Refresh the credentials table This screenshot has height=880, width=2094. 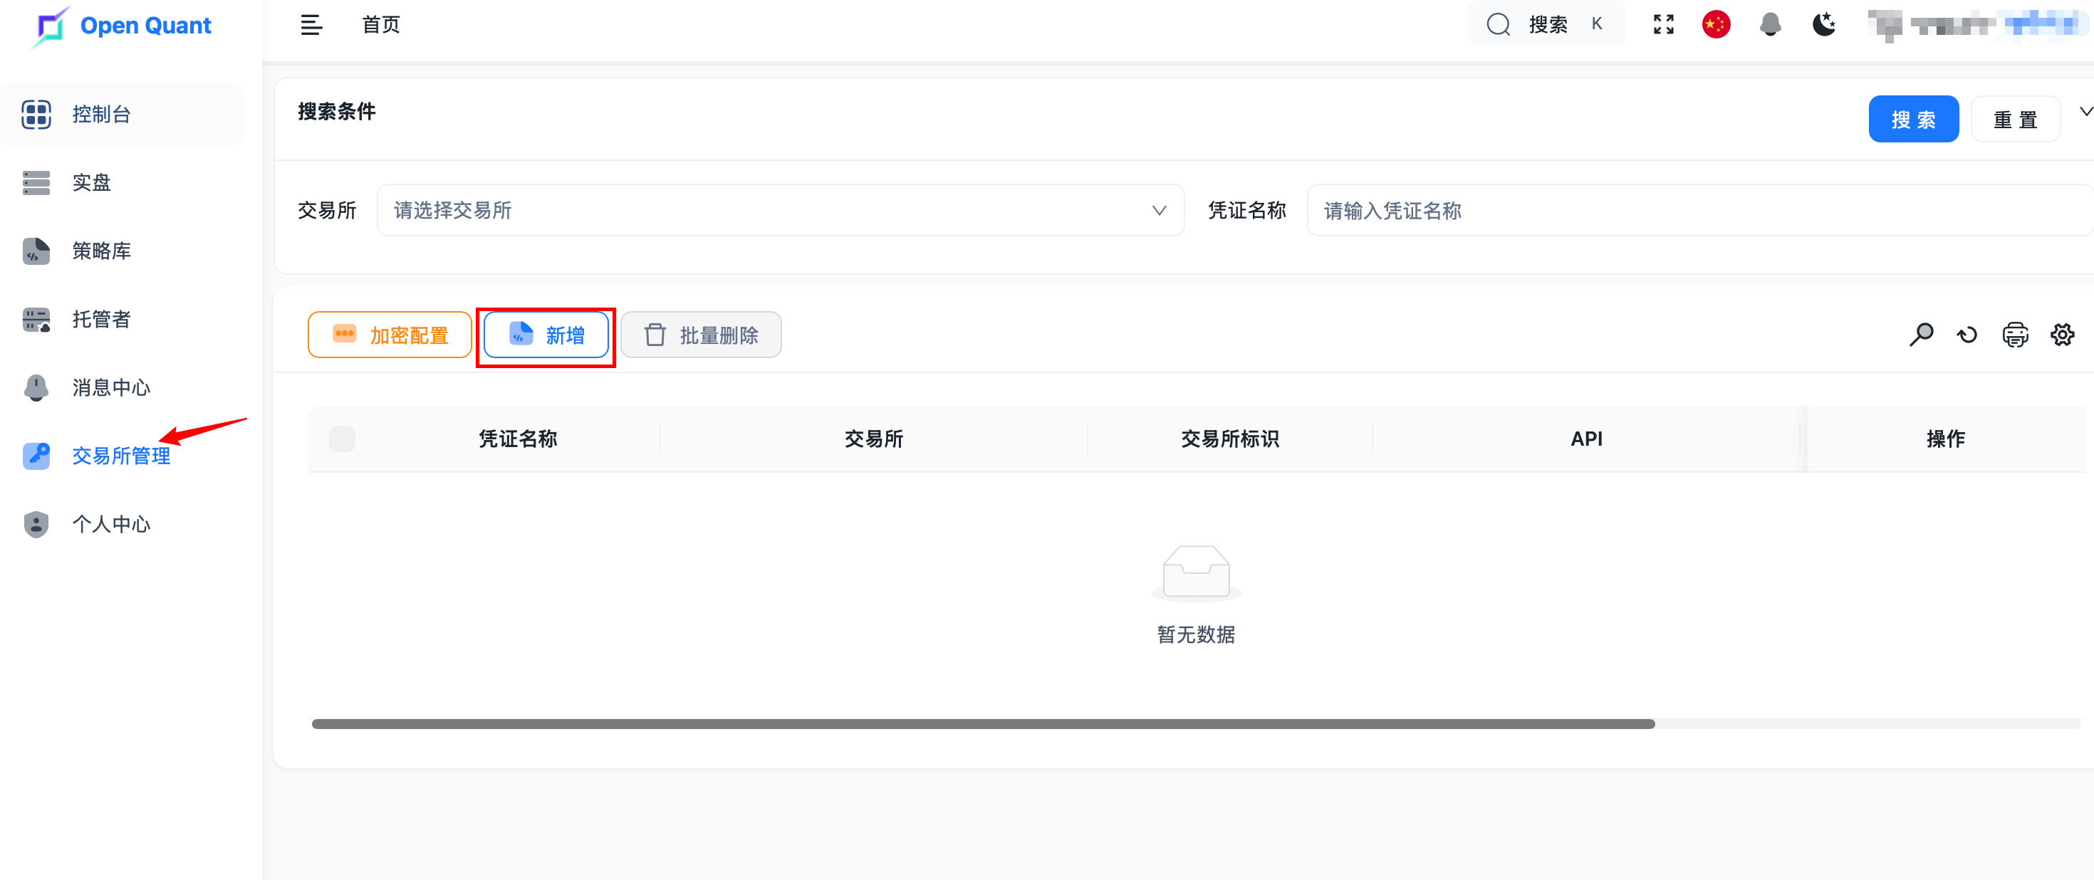coord(1967,334)
